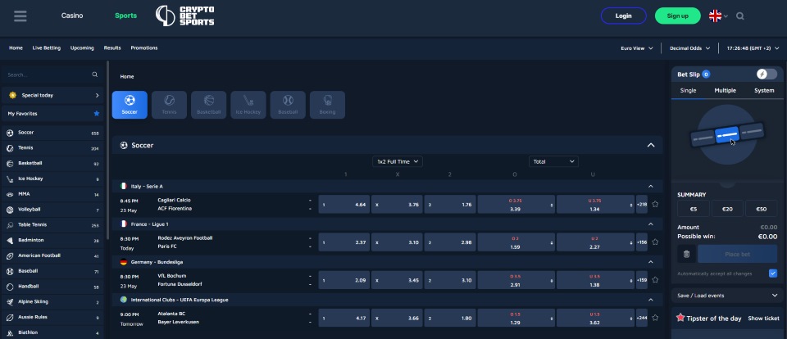Collapse France - Ligue 1 league
Image resolution: width=787 pixels, height=339 pixels.
coord(650,224)
